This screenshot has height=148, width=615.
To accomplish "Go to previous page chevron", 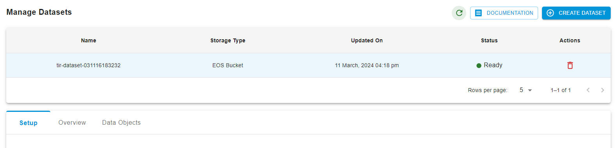I will (588, 90).
